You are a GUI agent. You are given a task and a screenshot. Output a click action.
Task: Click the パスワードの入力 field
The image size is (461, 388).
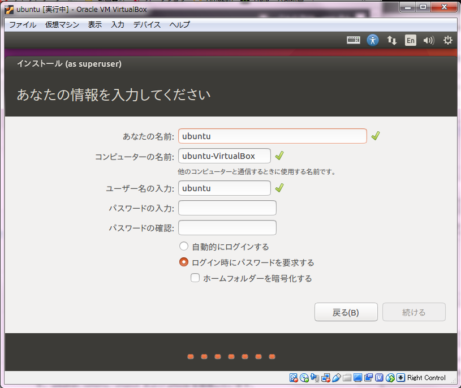[227, 208]
